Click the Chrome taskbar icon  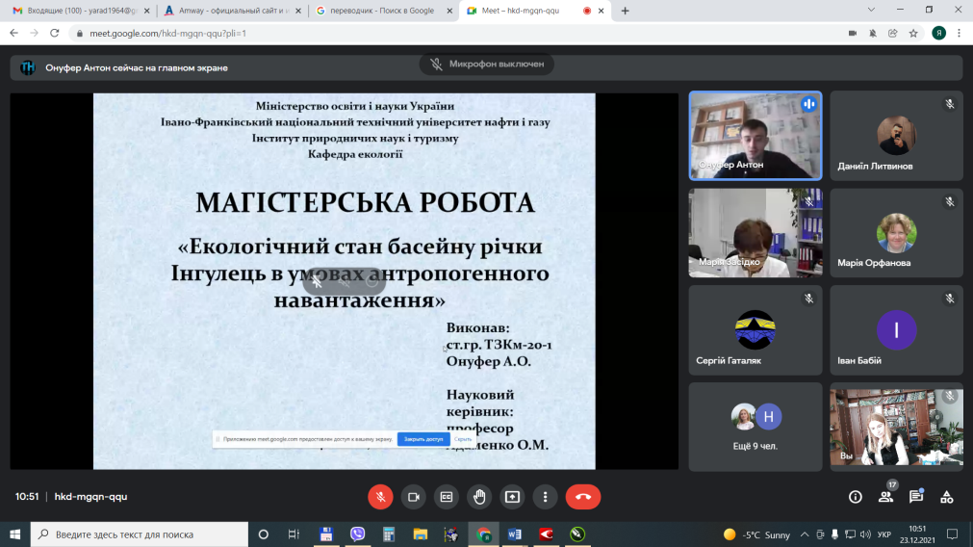pos(483,534)
